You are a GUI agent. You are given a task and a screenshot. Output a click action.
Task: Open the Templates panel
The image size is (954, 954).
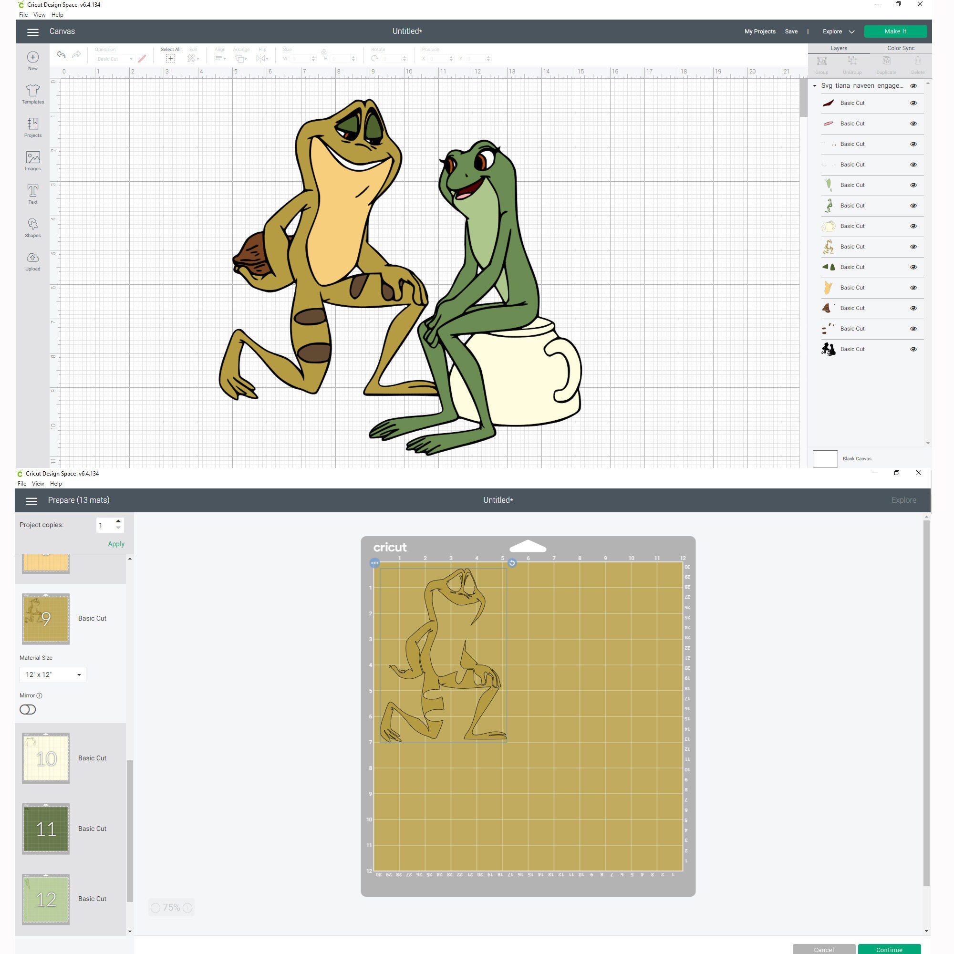click(32, 94)
